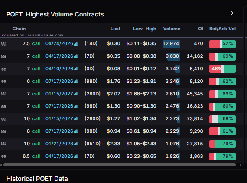
Task: Click wave icon of 7 call 04/10/2026 row
Action: pos(3,69)
